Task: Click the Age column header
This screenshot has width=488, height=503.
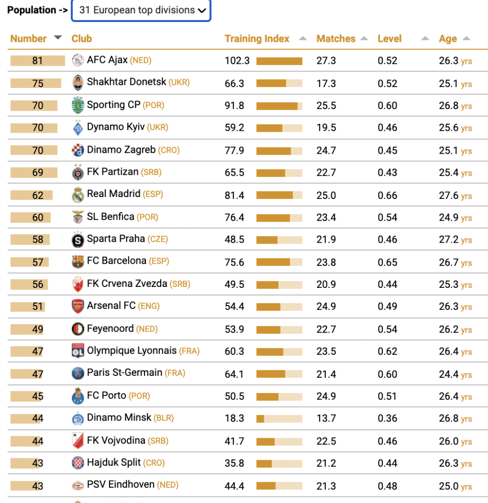Action: coord(448,39)
